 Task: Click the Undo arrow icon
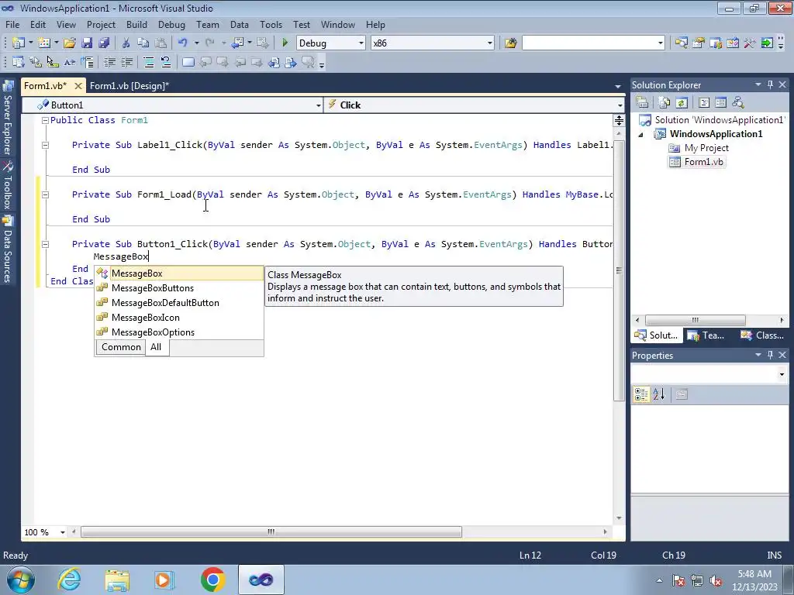coord(183,43)
